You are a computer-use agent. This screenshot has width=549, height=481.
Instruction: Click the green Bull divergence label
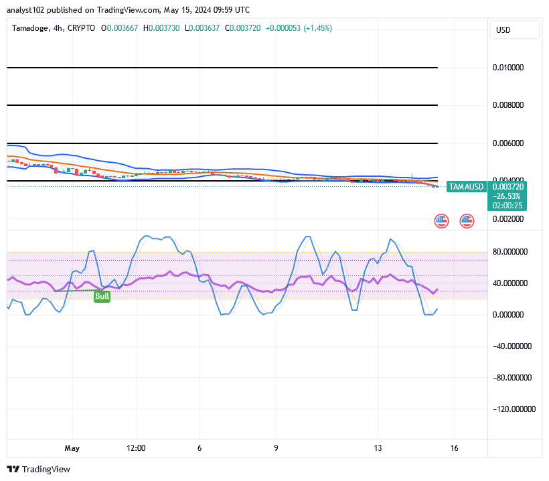(x=102, y=296)
